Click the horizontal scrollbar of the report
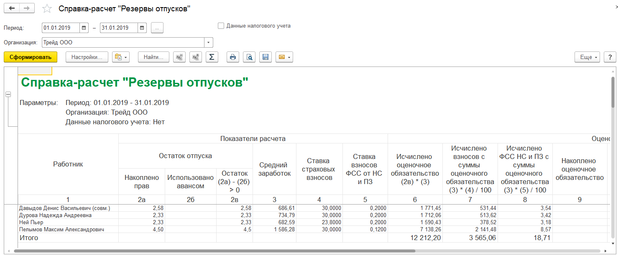This screenshot has height=256, width=618. pos(209,251)
